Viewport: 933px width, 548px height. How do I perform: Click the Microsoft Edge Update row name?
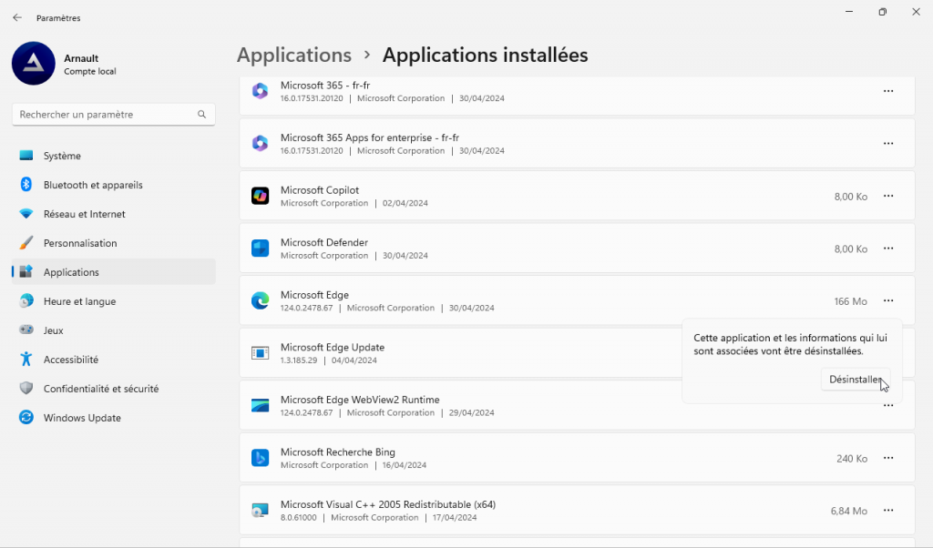pos(332,347)
